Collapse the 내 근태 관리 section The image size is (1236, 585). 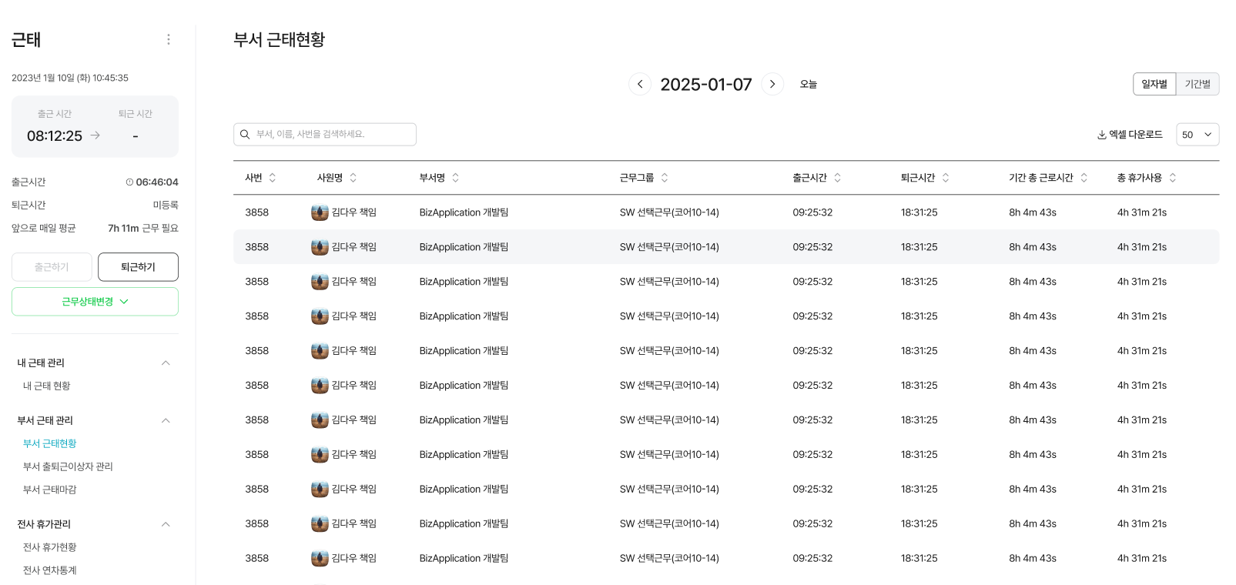tap(166, 363)
